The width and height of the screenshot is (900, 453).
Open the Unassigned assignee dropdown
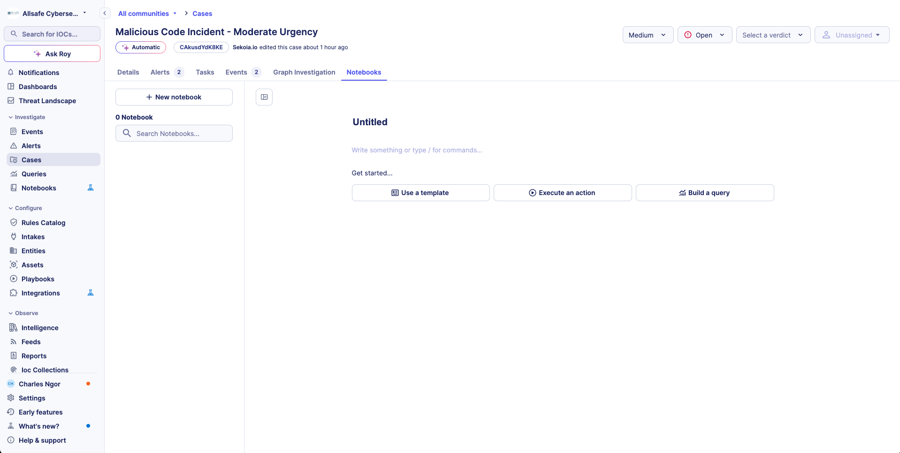852,35
